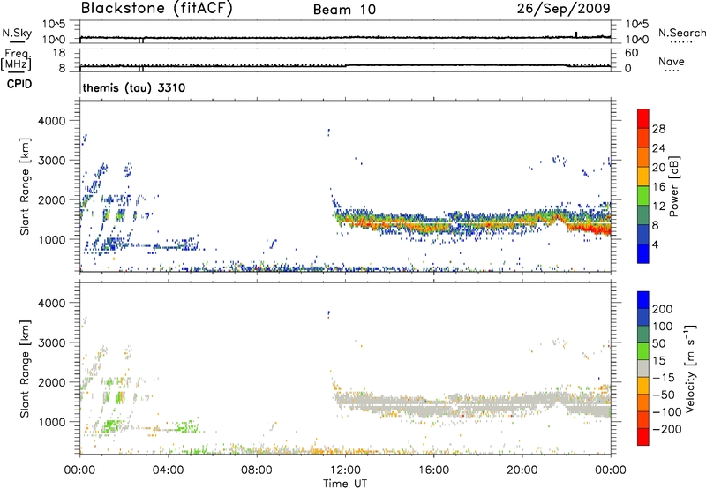Click the gray band of Velocity colorbar
Image resolution: width=706 pixels, height=489 pixels.
click(x=643, y=368)
